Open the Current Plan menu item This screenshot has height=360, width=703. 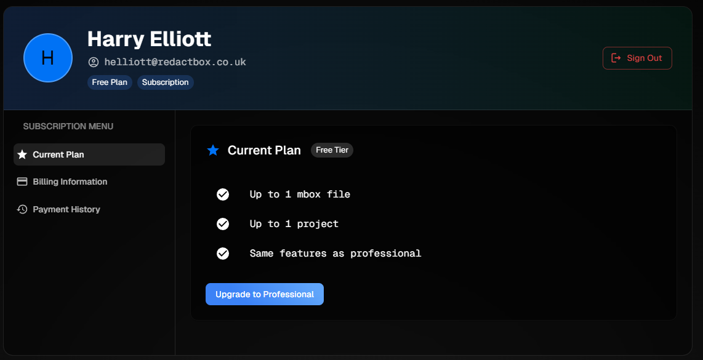tap(89, 154)
